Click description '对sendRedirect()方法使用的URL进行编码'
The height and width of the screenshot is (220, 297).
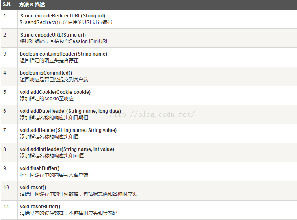(x=66, y=22)
